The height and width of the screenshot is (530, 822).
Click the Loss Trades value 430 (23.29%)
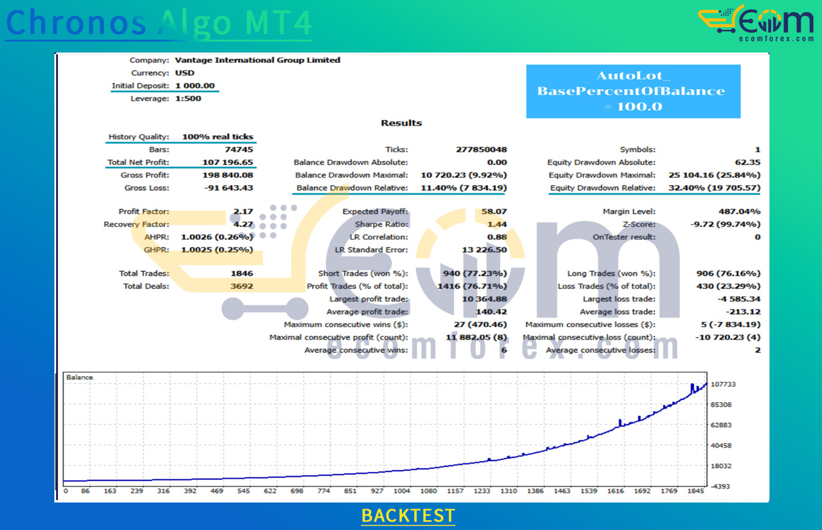point(729,287)
